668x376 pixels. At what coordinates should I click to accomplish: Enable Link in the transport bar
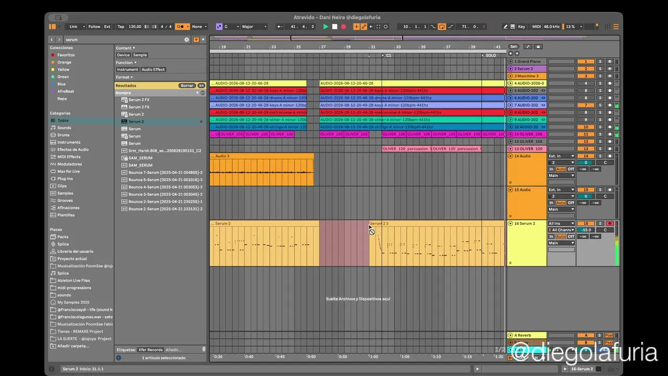73,27
